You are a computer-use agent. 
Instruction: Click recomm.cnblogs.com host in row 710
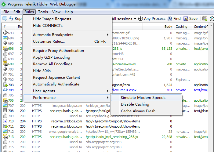coord(67,121)
